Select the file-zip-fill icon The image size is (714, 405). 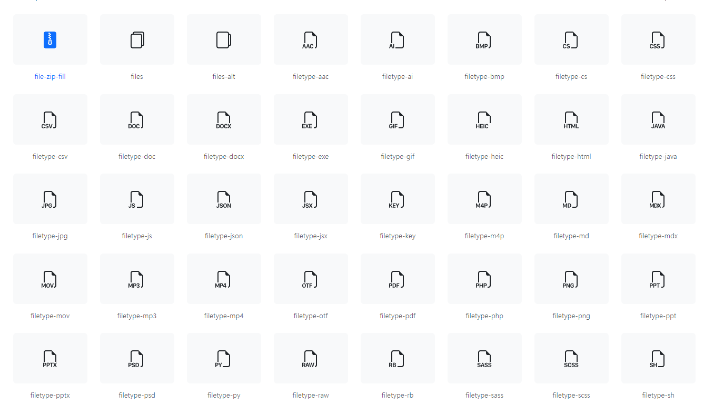tap(50, 40)
